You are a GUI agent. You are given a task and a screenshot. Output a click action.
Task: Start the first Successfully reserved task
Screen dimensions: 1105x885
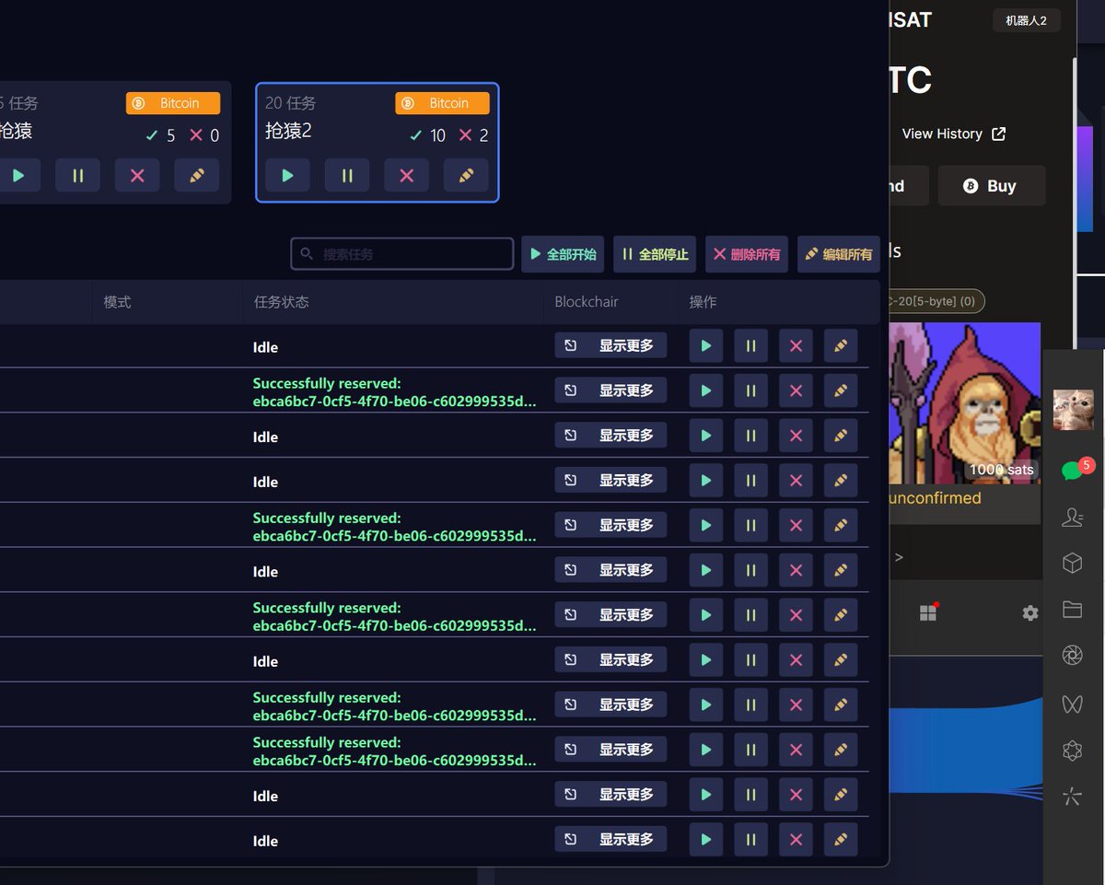click(x=706, y=391)
